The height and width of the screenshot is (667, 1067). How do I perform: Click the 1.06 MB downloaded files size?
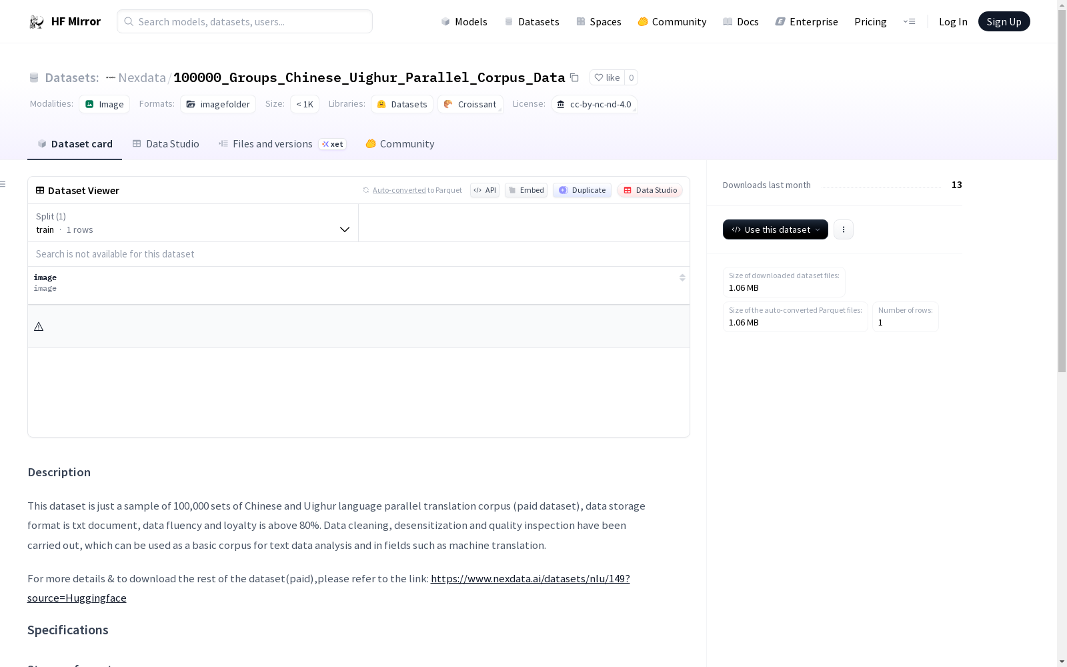(744, 288)
